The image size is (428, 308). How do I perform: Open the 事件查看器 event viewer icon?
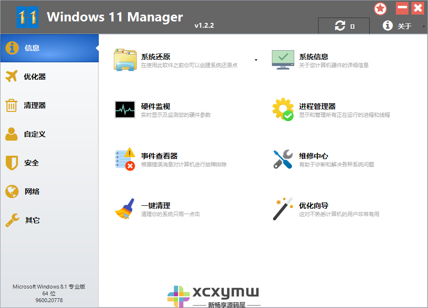tap(125, 159)
